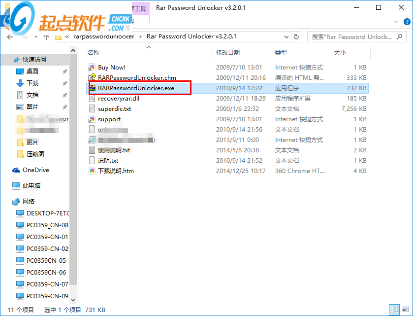Go back with the left arrow
The image size is (413, 316).
(x=10, y=37)
